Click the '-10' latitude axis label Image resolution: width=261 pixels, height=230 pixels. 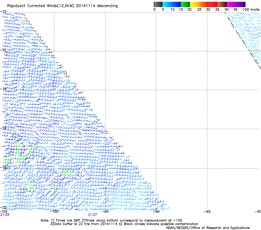pos(3,12)
